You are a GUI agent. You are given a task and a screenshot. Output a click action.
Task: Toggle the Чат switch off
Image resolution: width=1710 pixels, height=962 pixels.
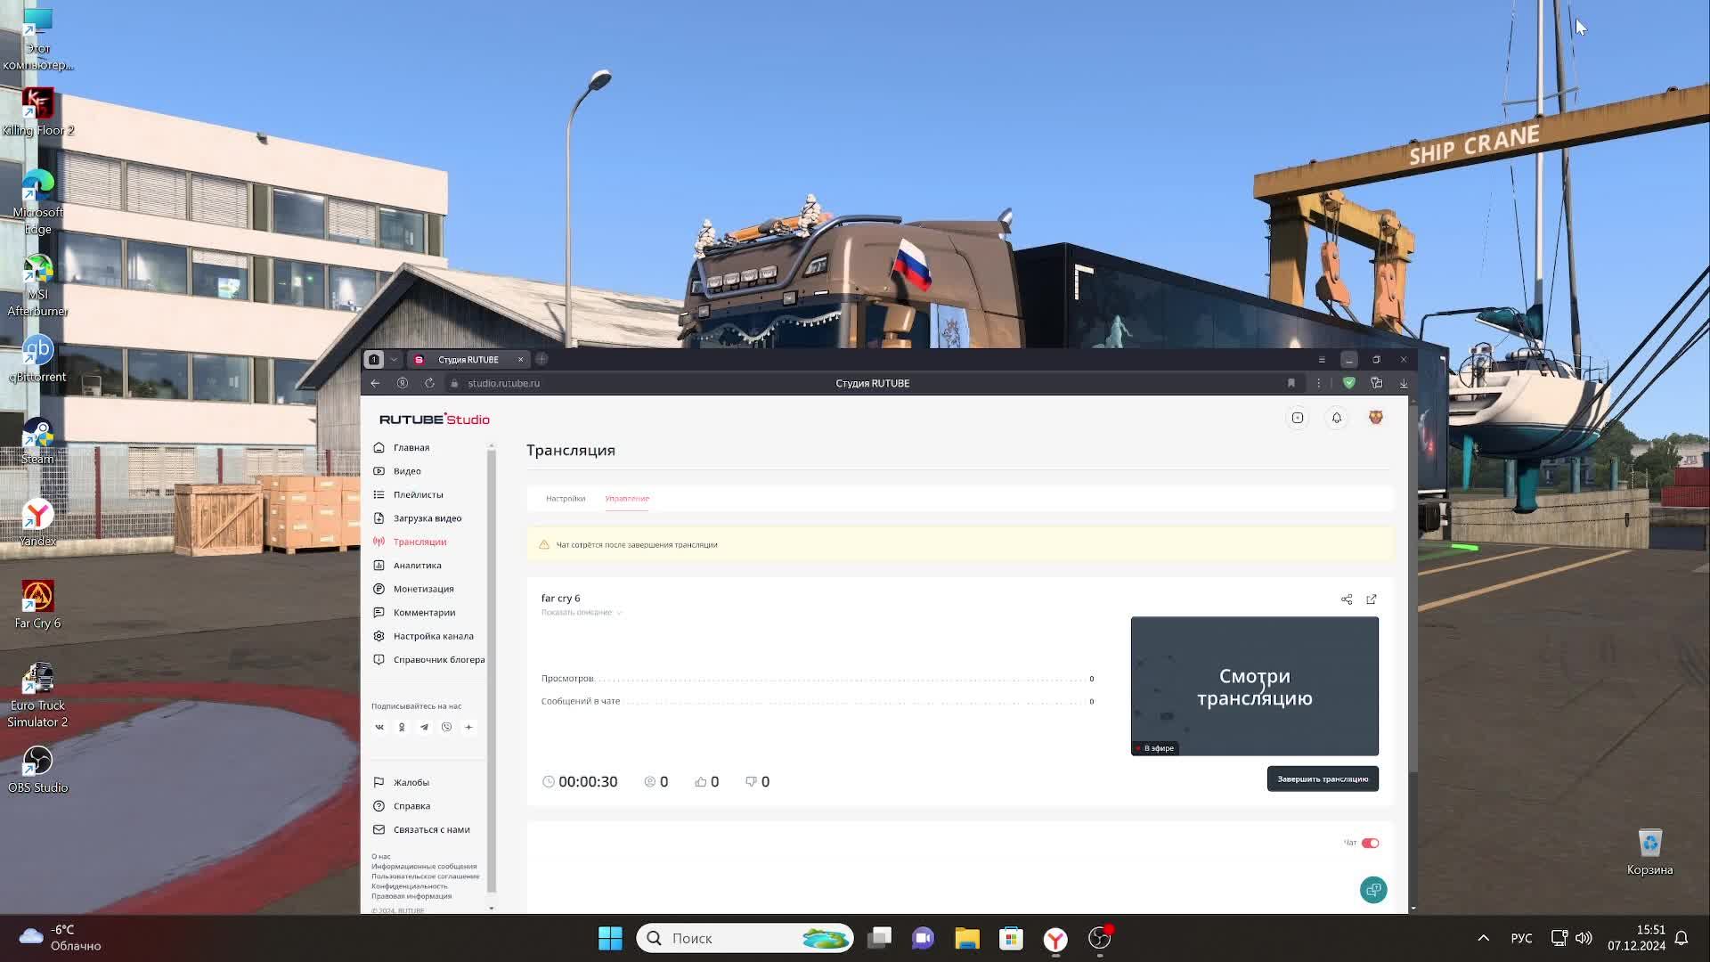1370,843
